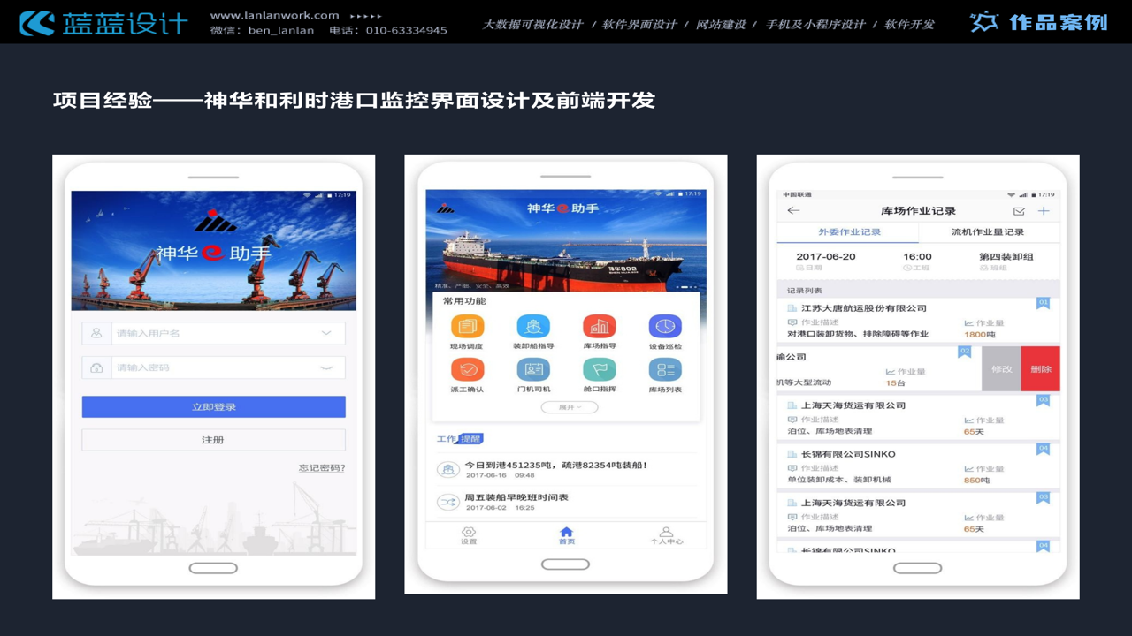Image resolution: width=1132 pixels, height=636 pixels.
Task: Click gray 修改 swipe button
Action: [x=1001, y=368]
